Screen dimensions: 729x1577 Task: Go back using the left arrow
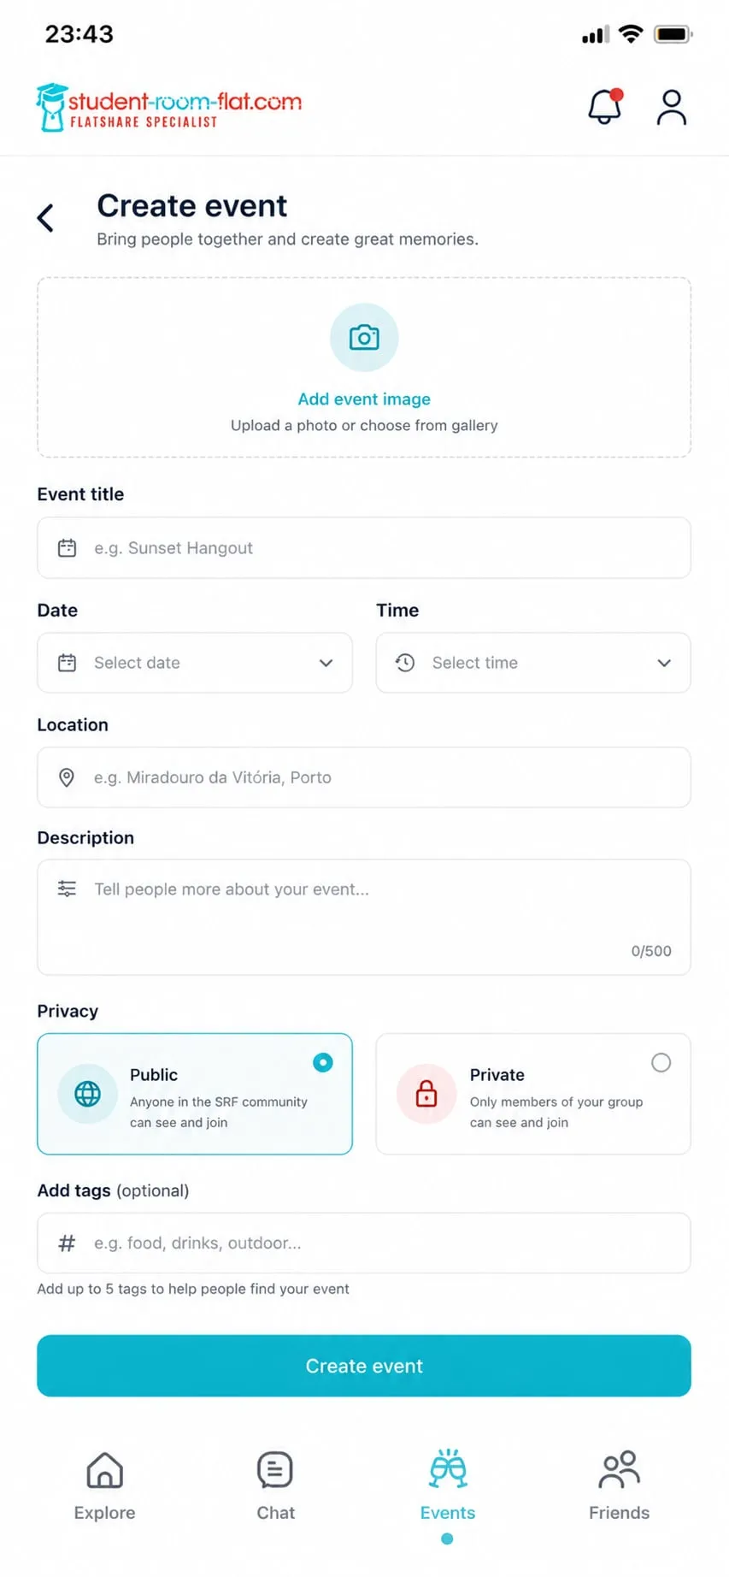tap(46, 218)
